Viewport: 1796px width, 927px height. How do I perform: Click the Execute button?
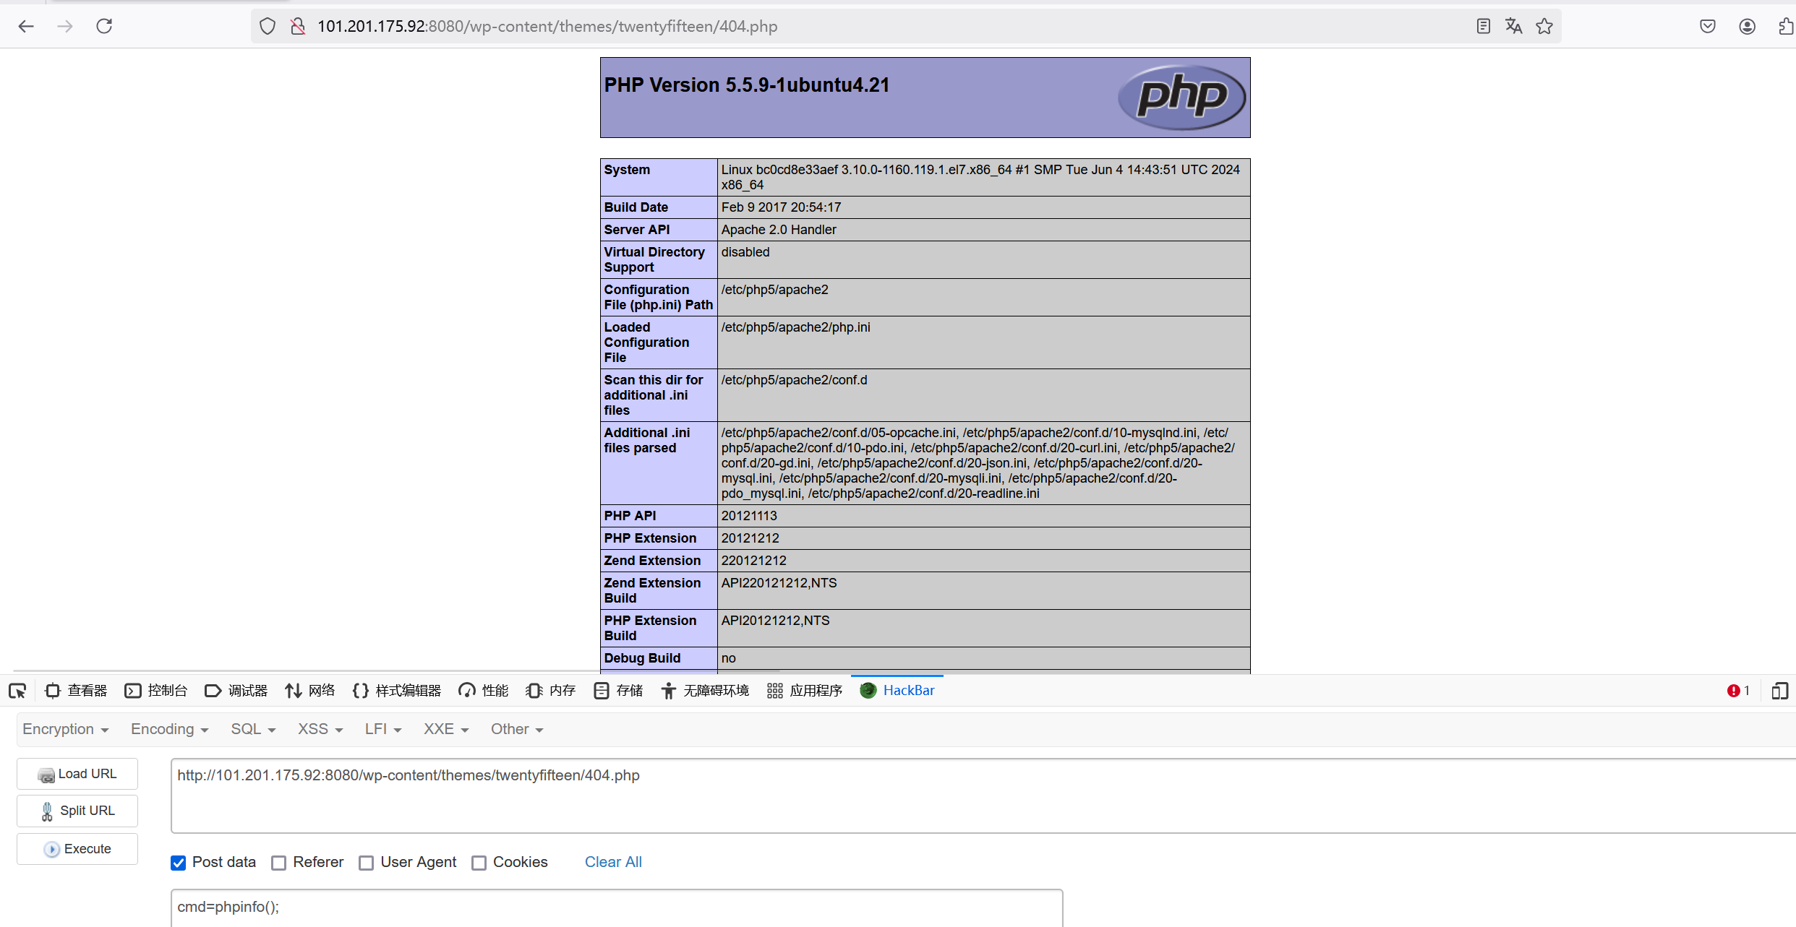(77, 849)
